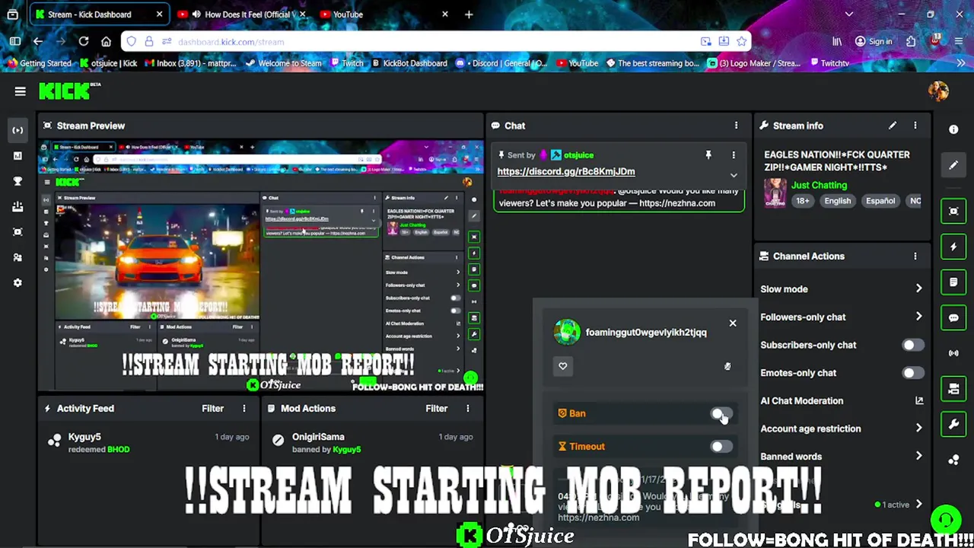The image size is (974, 548).
Task: Enable Emotes-only chat toggle
Action: click(912, 373)
